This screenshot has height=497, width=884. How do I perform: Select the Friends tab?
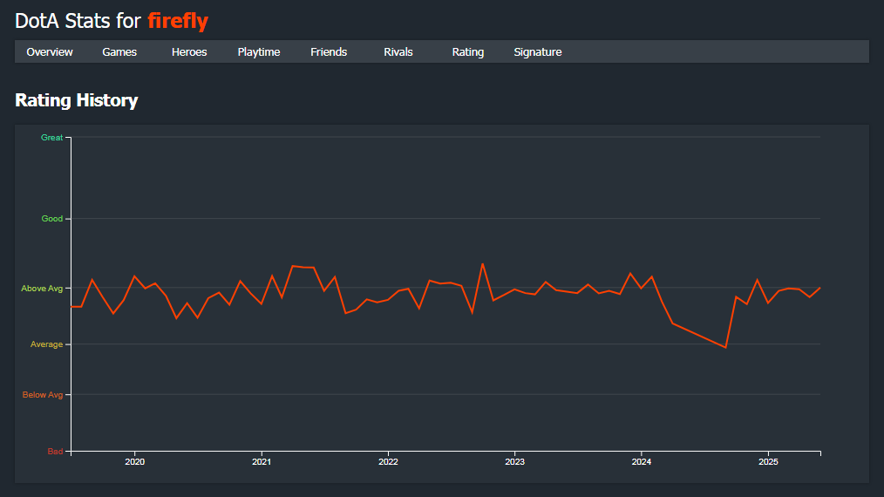point(329,52)
